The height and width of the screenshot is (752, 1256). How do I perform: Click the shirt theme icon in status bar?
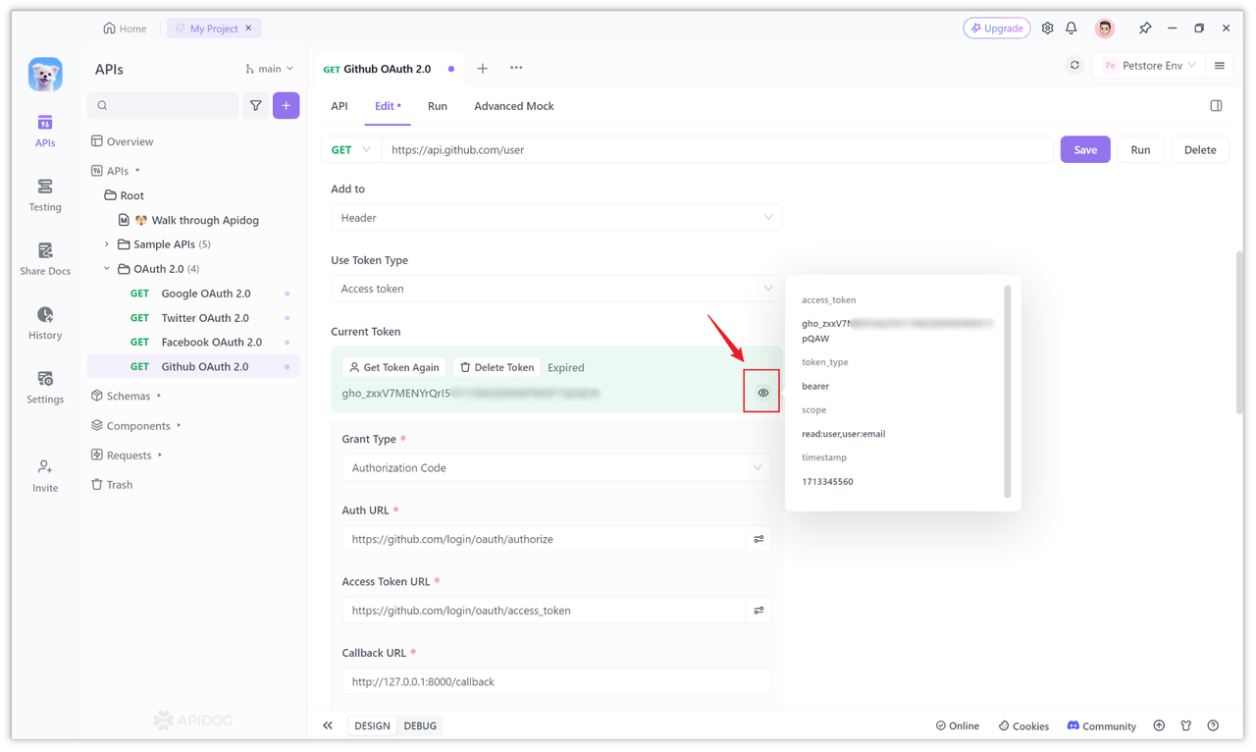pyautogui.click(x=1186, y=725)
